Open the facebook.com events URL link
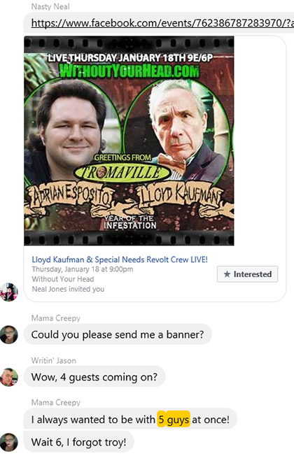This screenshot has height=463, width=294. pyautogui.click(x=162, y=23)
